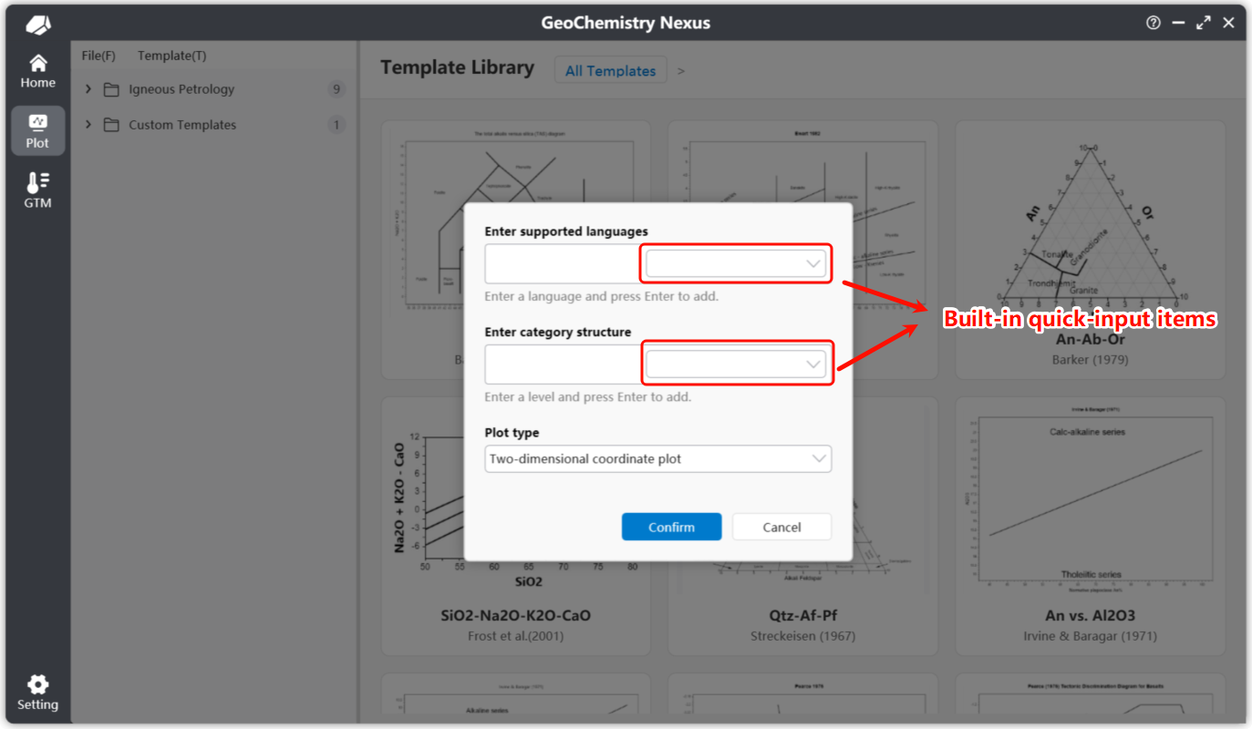Open the help question mark icon
This screenshot has height=729, width=1252.
tap(1154, 24)
